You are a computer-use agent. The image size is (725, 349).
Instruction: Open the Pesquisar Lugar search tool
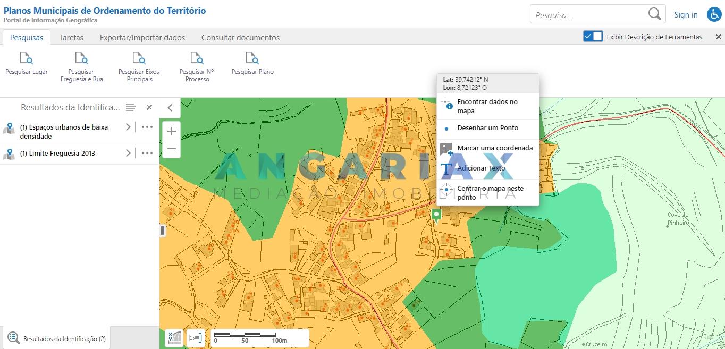(26, 63)
